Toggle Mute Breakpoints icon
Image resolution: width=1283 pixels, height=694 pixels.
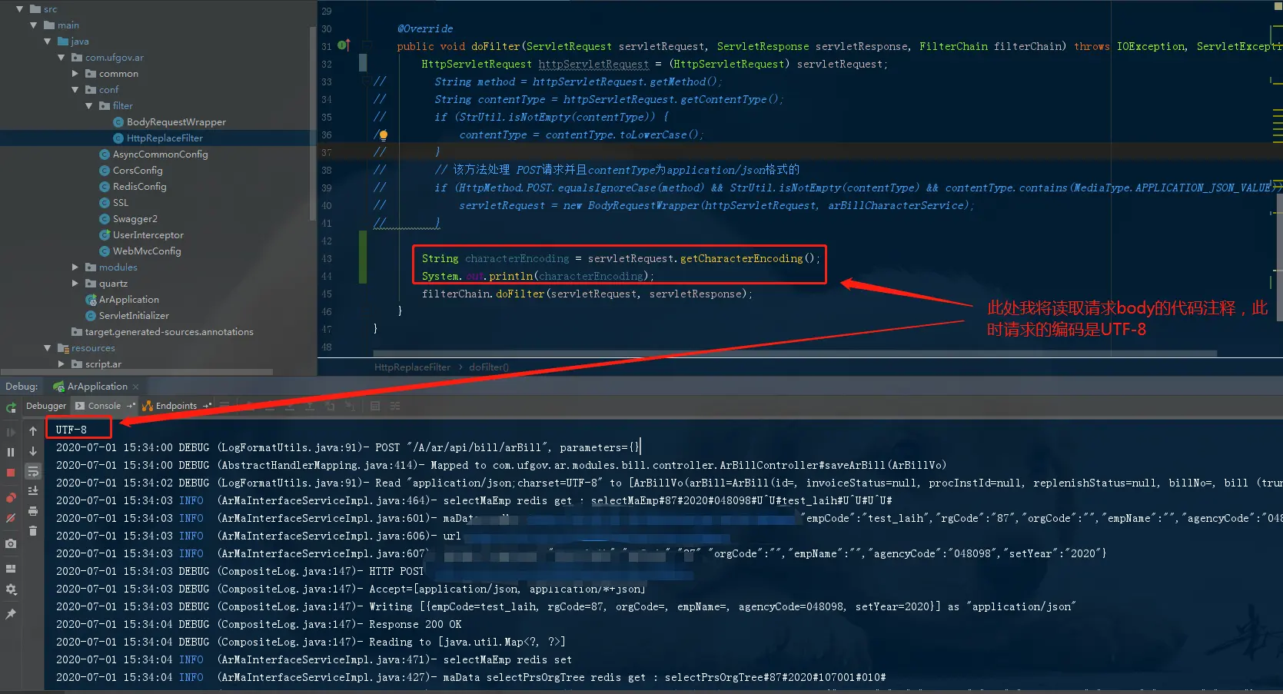pos(11,518)
